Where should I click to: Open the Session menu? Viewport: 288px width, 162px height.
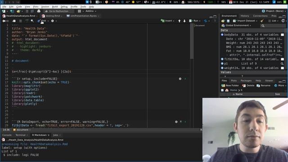[45, 7]
